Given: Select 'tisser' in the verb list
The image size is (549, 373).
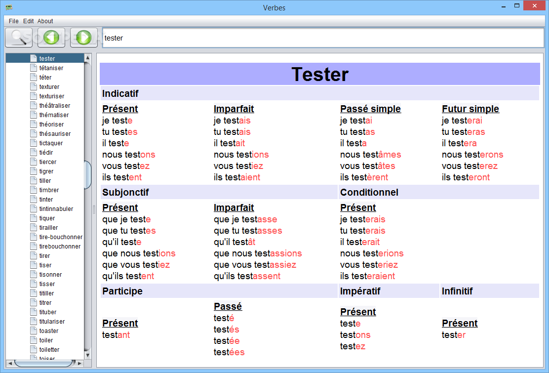Looking at the screenshot, I should [x=47, y=284].
